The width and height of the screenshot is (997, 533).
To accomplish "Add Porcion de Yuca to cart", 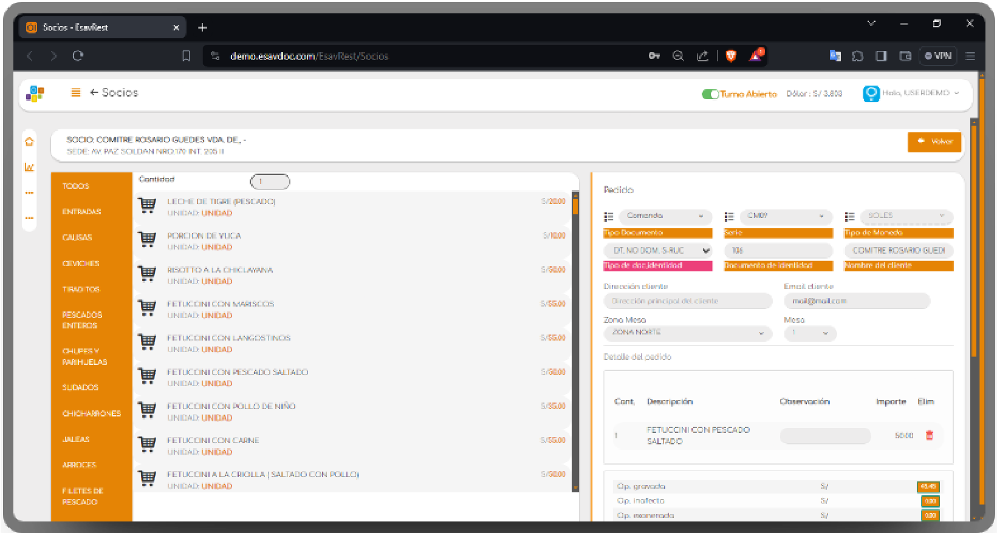I will [x=147, y=239].
